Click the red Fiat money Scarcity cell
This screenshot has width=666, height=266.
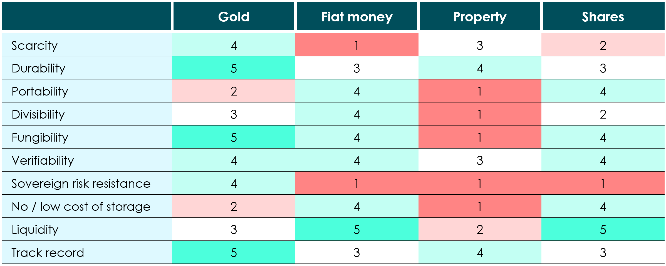(x=357, y=45)
